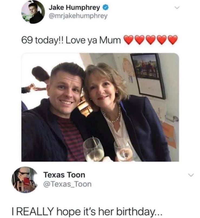Click the right wine glass in the photo

(x=124, y=150)
